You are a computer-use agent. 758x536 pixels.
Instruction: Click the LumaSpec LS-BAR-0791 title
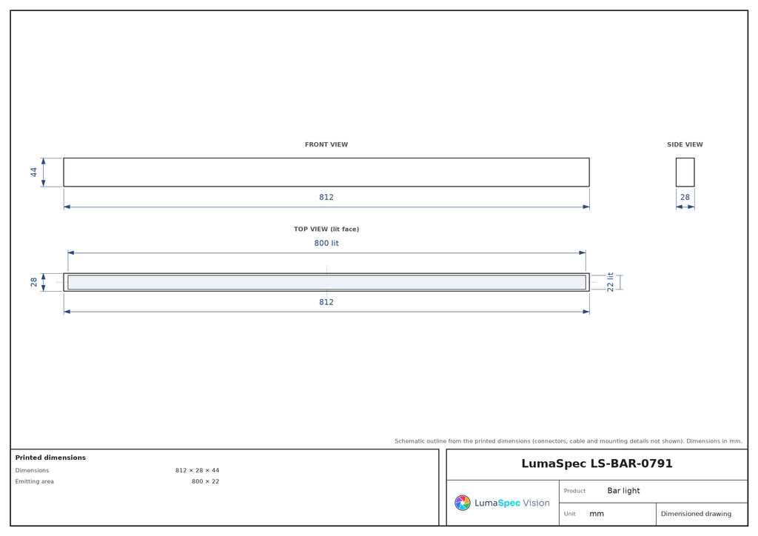point(597,463)
